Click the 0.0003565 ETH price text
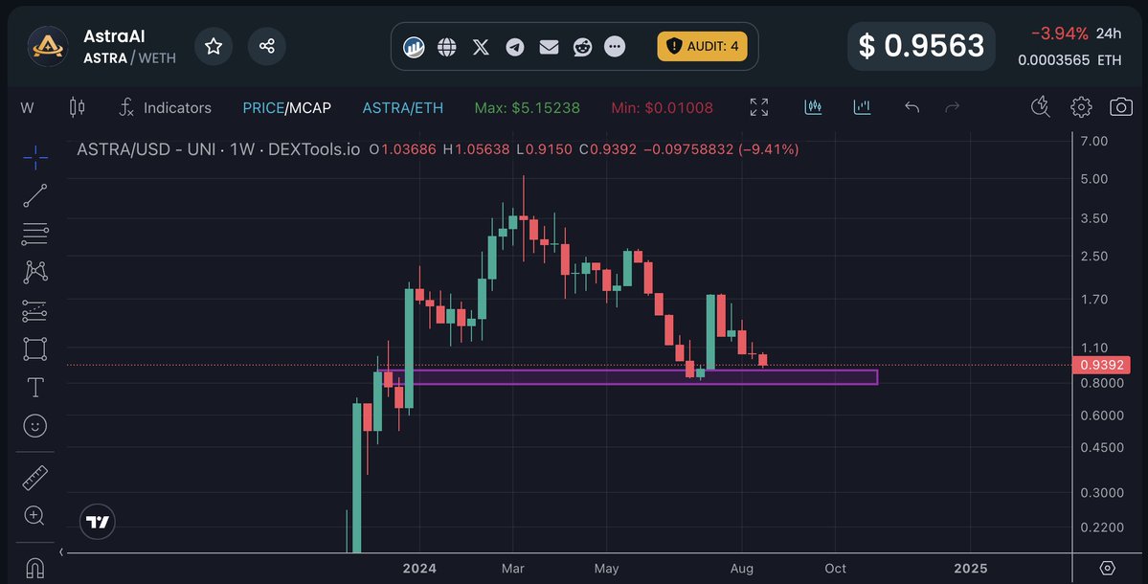The width and height of the screenshot is (1148, 584). coord(1069,60)
